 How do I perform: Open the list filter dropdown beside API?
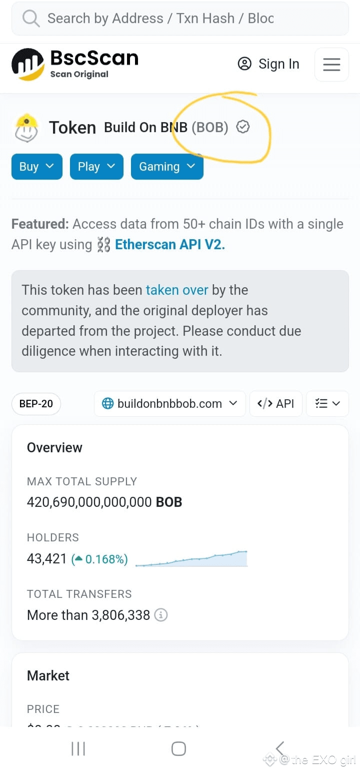[x=327, y=403]
